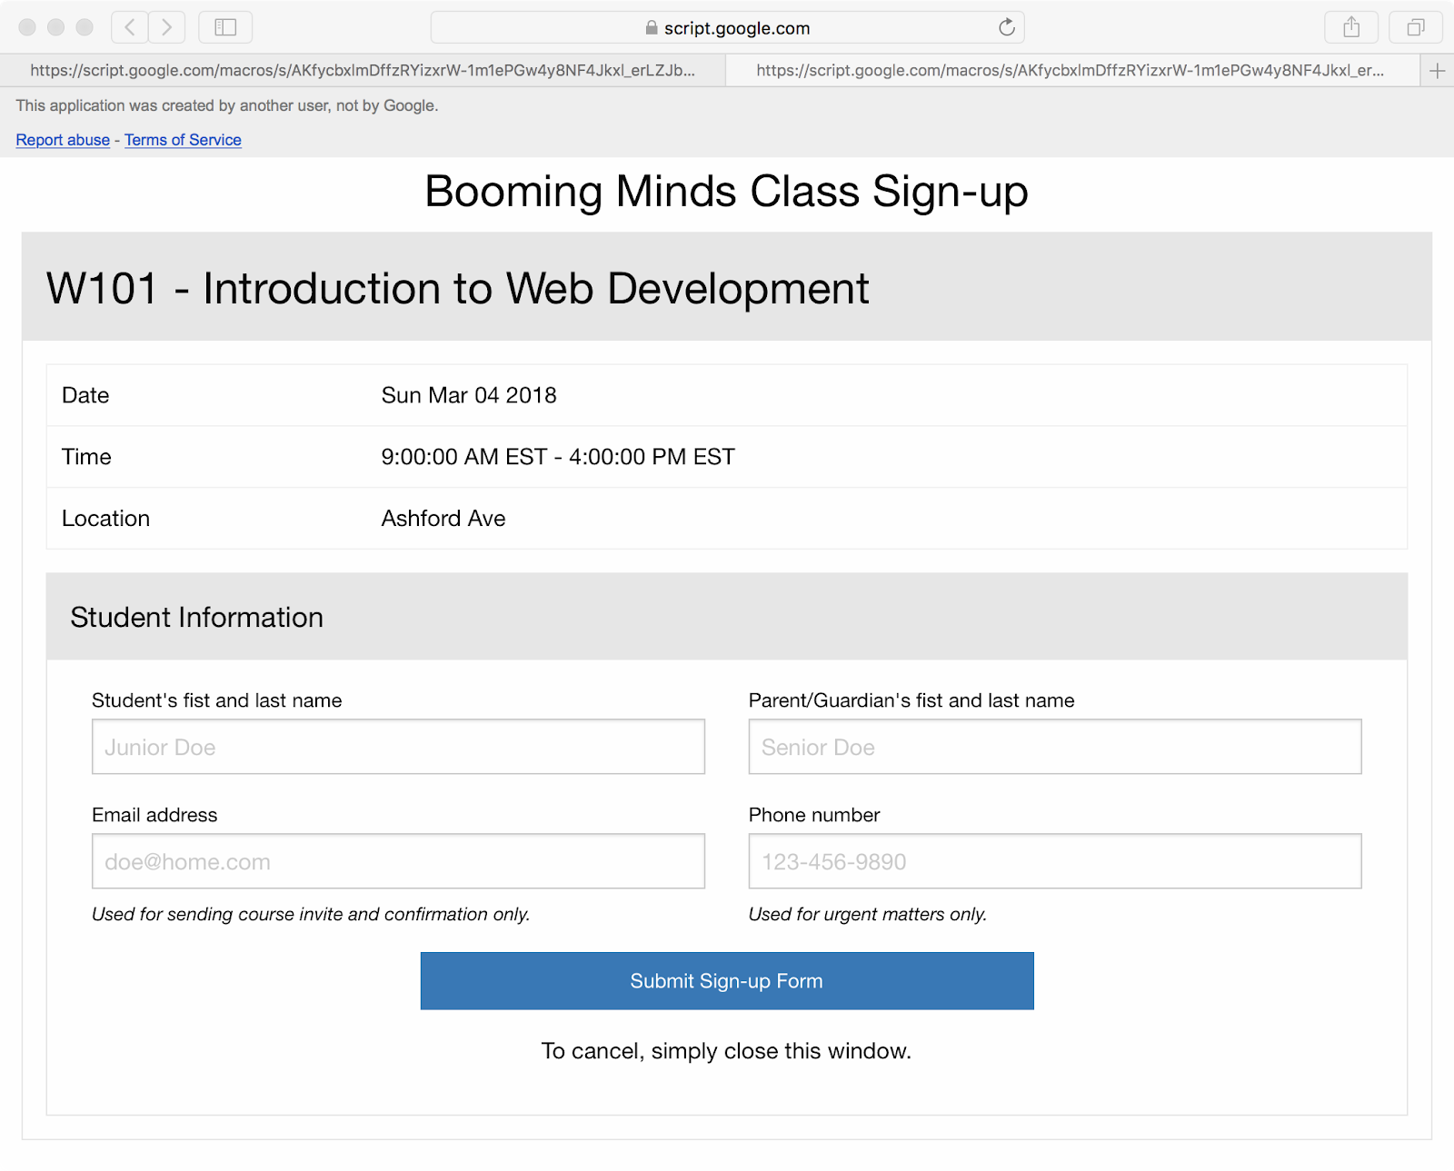Click the Safari back navigation arrow
1454x1171 pixels.
click(x=130, y=27)
